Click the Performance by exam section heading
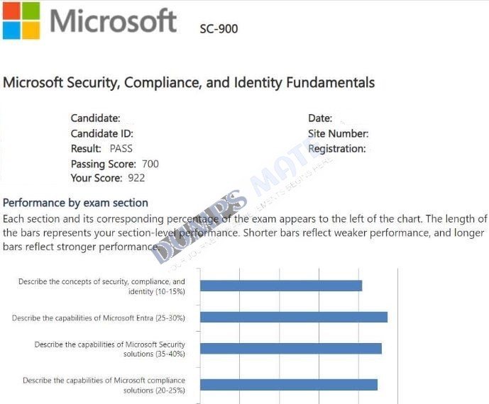This screenshot has height=404, width=489. pos(75,203)
